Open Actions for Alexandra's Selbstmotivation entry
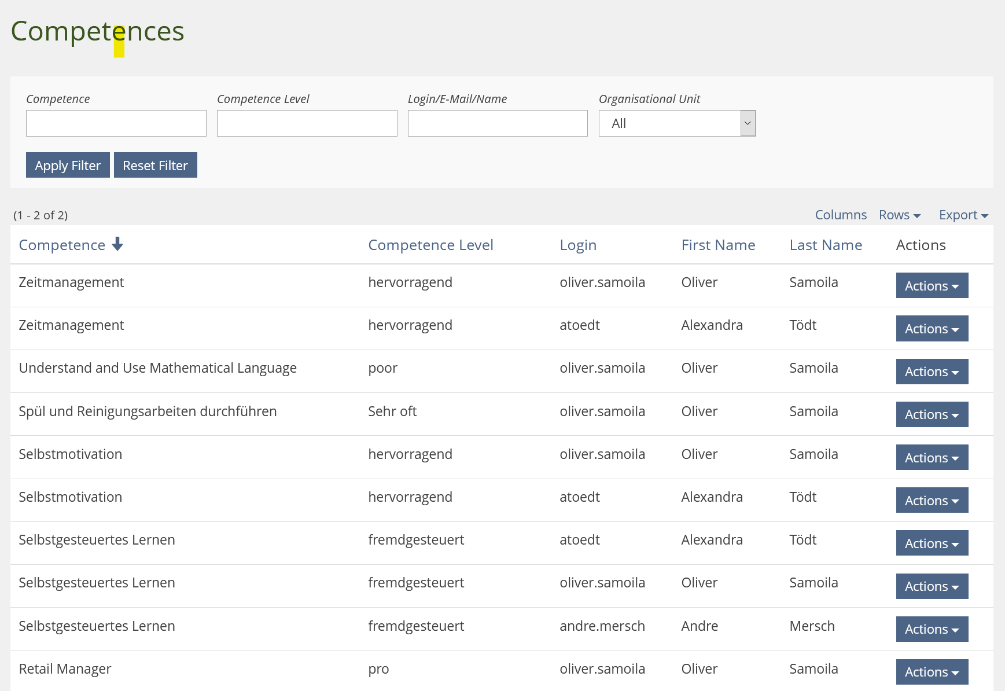This screenshot has width=1005, height=691. 932,501
